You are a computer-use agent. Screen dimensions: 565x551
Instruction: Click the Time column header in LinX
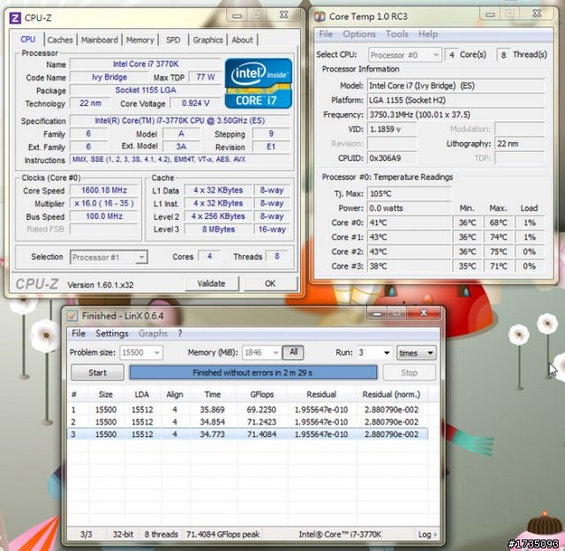tap(213, 395)
